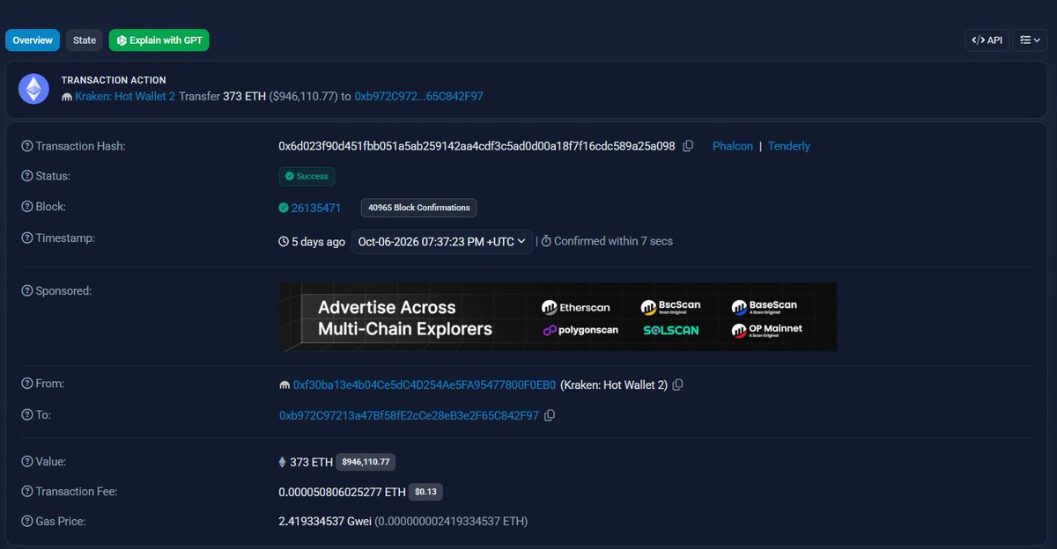Switch to the State tab
Viewport: 1057px width, 549px height.
pyautogui.click(x=85, y=40)
